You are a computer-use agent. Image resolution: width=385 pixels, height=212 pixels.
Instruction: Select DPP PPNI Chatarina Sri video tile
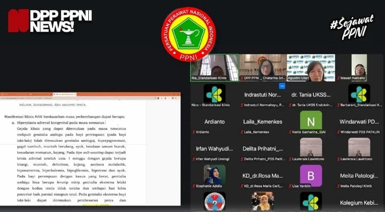pos(263,68)
